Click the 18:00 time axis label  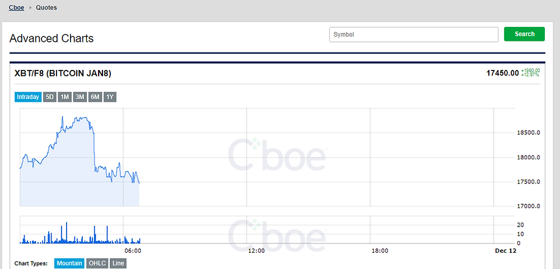pyautogui.click(x=380, y=251)
